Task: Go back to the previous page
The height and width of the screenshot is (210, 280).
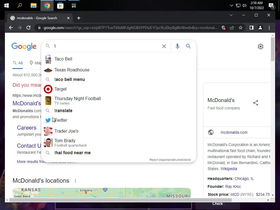Action: pos(11,28)
